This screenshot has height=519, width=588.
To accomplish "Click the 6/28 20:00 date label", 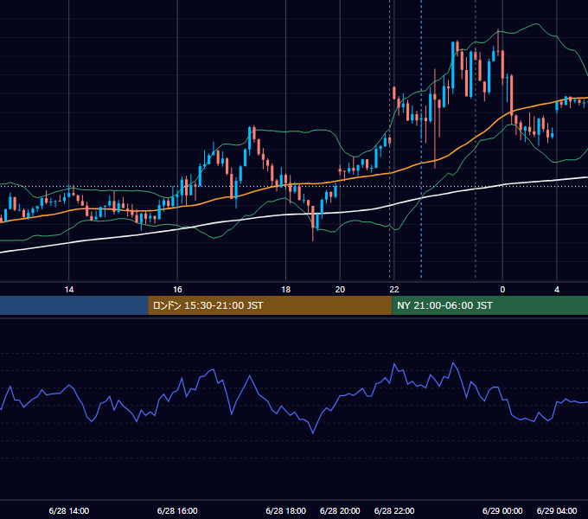I will [x=340, y=510].
